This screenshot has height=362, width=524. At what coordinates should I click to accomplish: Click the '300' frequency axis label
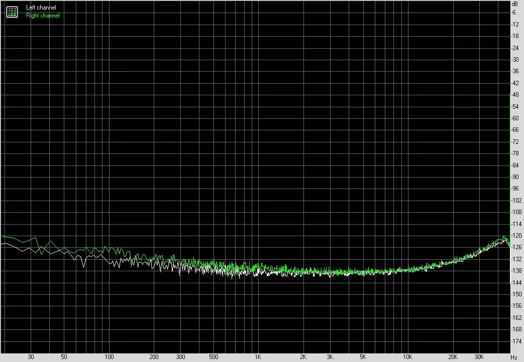pyautogui.click(x=180, y=357)
